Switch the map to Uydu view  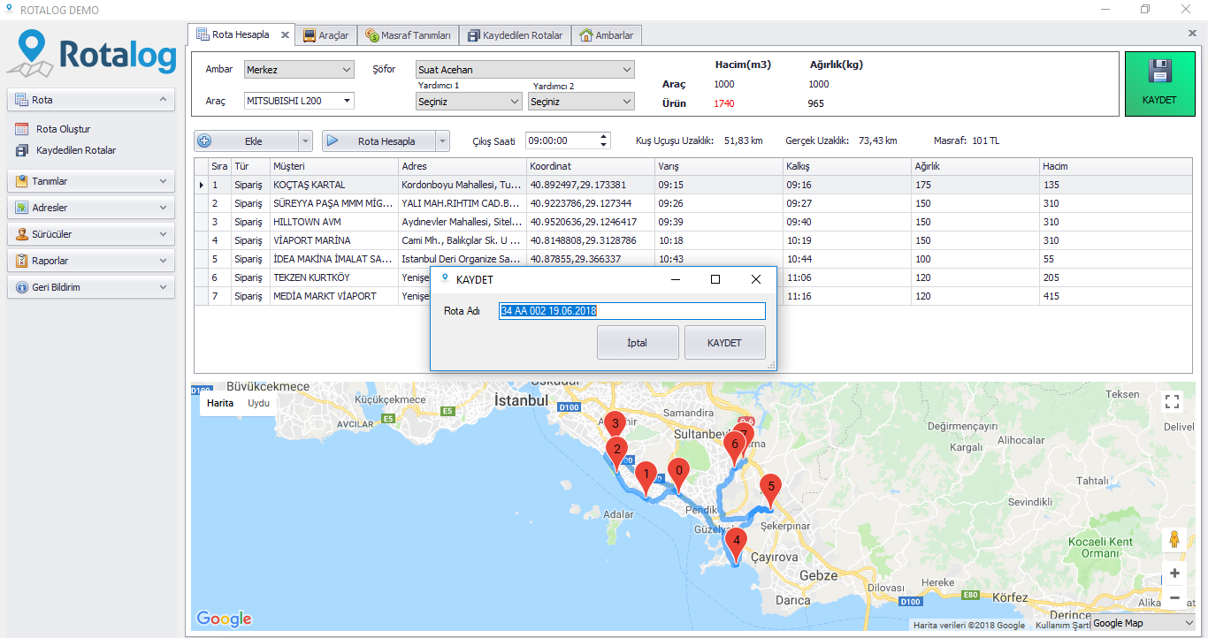point(258,403)
